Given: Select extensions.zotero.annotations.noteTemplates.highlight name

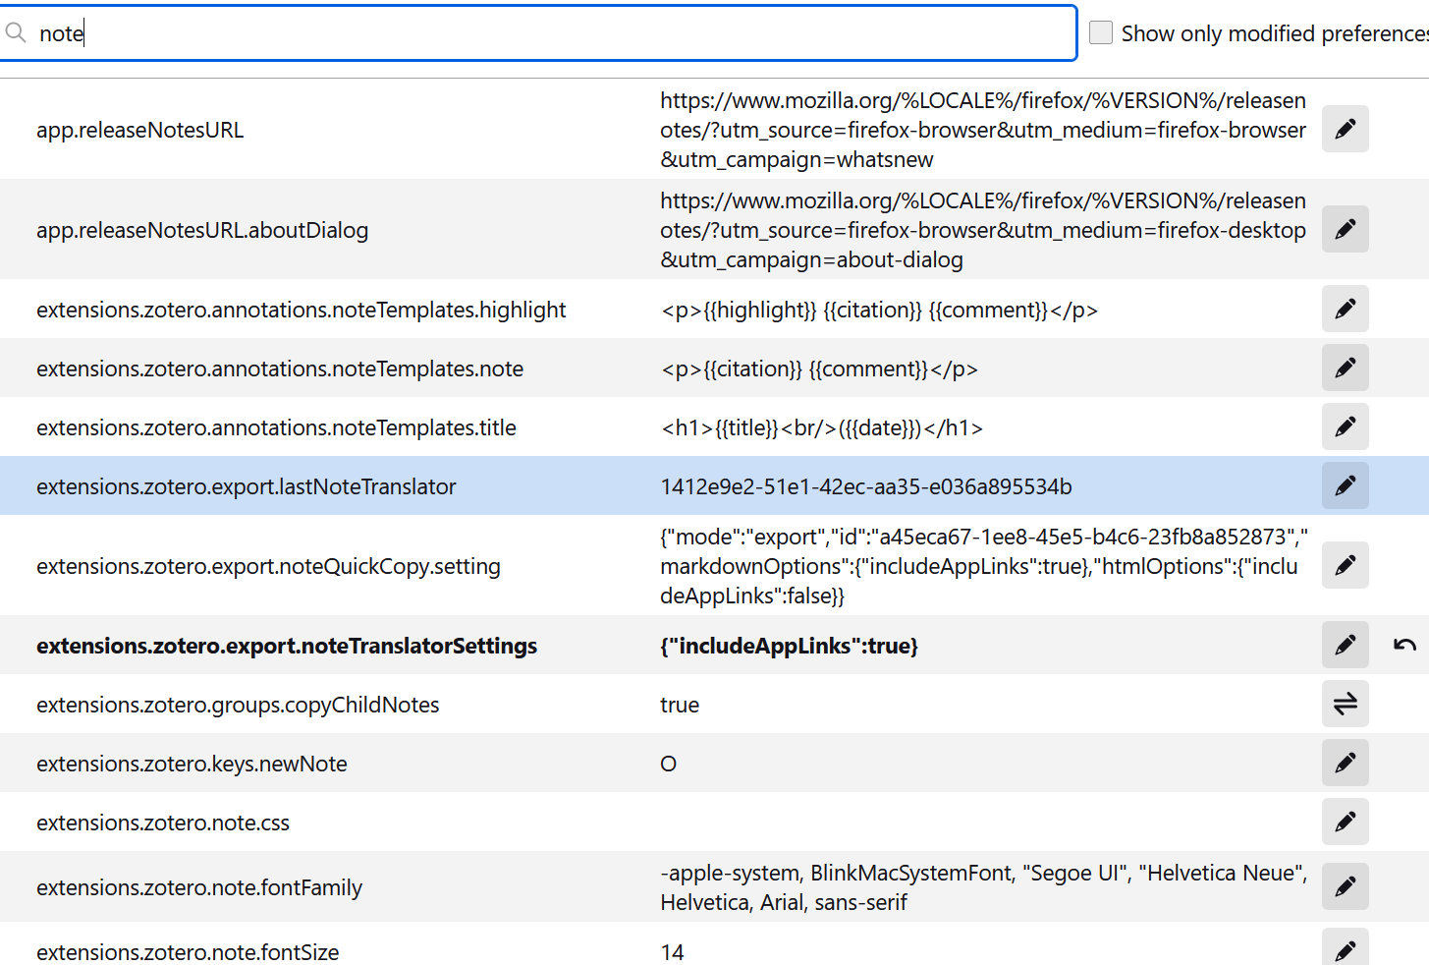Looking at the screenshot, I should 302,310.
